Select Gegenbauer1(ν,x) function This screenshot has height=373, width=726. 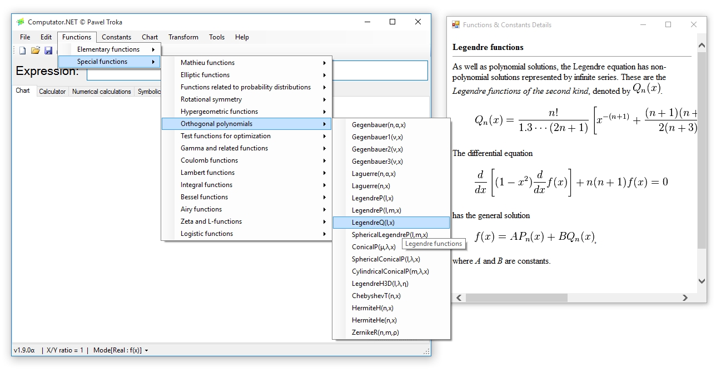click(x=391, y=137)
